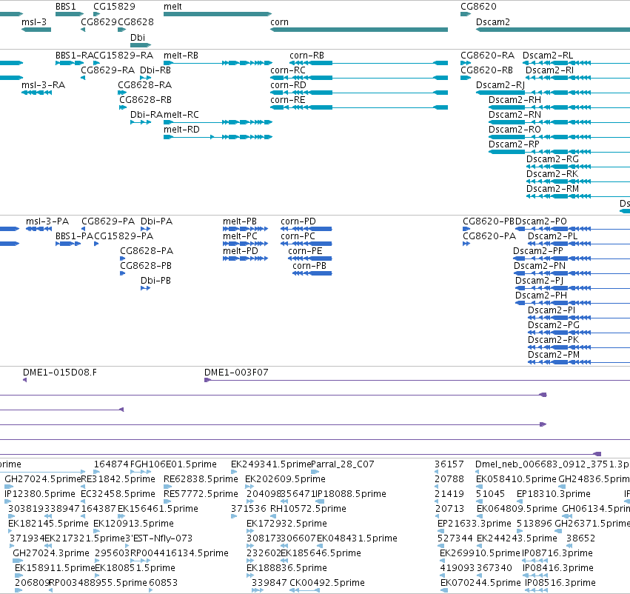
Task: Select the BBS1 gene feature
Action: click(x=69, y=14)
